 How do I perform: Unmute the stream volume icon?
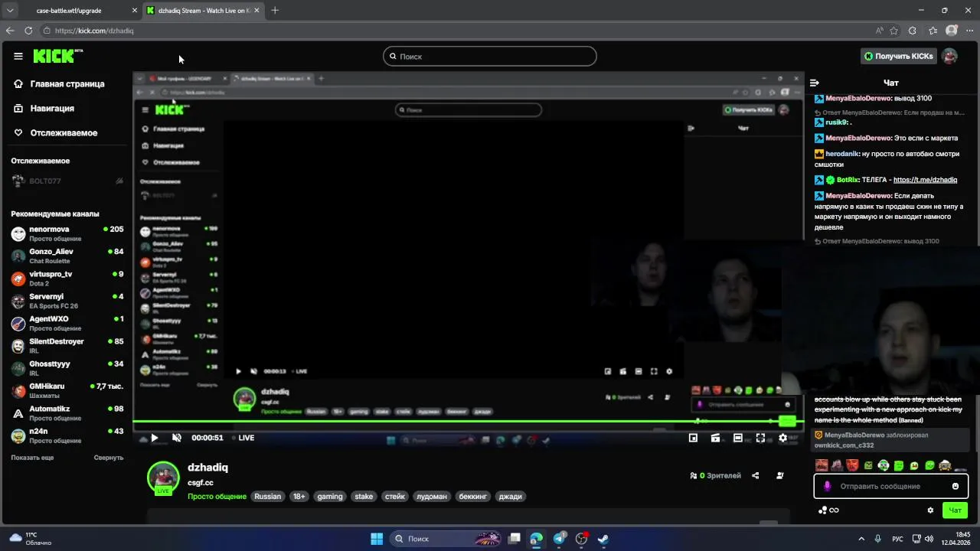[x=177, y=438]
